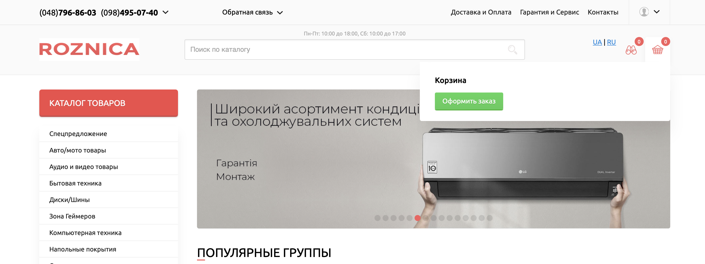The height and width of the screenshot is (264, 705).
Task: Click the magnifier search icon
Action: point(512,50)
